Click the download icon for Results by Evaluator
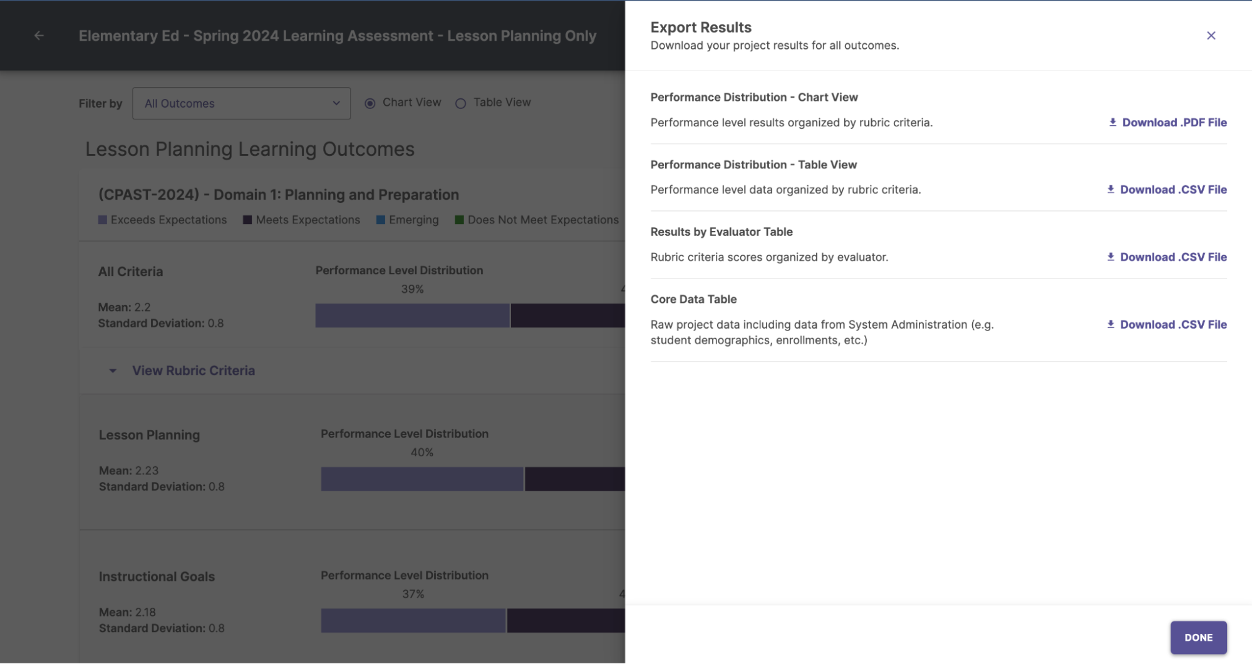1252x664 pixels. point(1109,257)
